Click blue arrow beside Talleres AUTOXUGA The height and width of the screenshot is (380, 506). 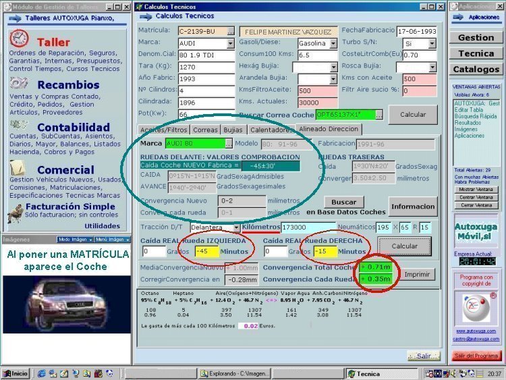pyautogui.click(x=15, y=18)
